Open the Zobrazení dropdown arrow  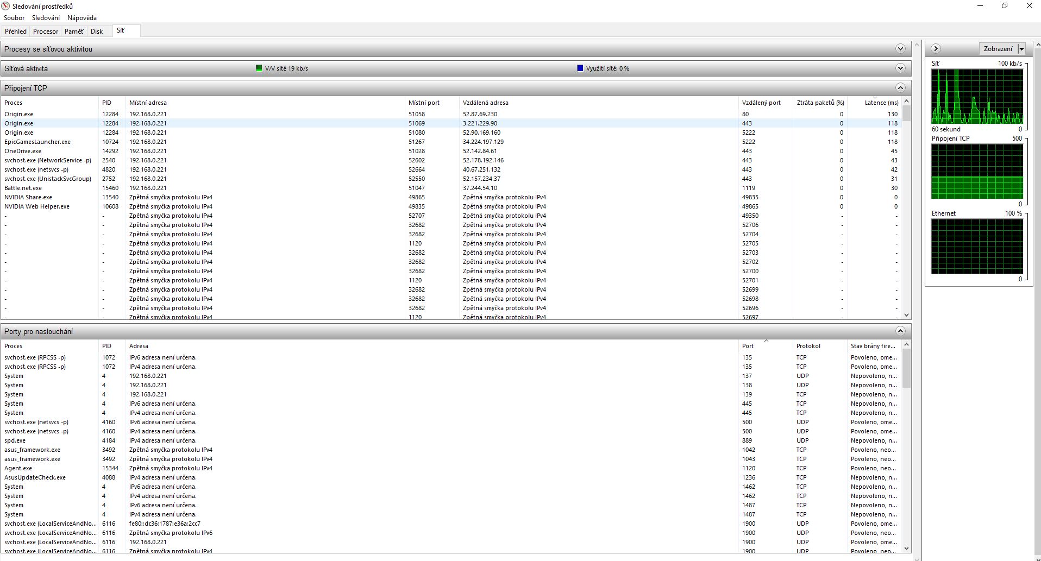click(x=1021, y=49)
